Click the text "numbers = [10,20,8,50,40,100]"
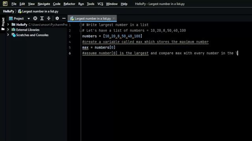 112,36
